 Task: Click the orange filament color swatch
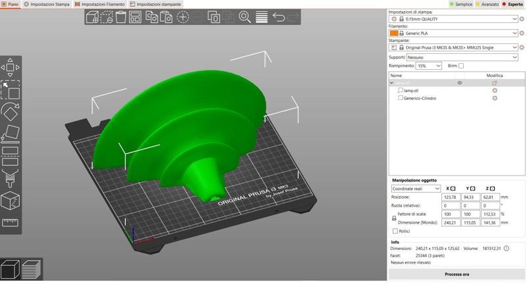tap(394, 33)
